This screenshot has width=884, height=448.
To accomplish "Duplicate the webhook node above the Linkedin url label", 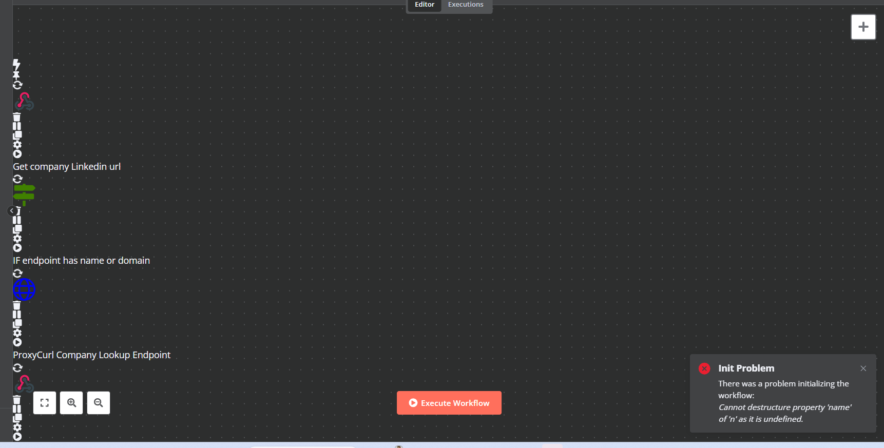I will [x=17, y=135].
